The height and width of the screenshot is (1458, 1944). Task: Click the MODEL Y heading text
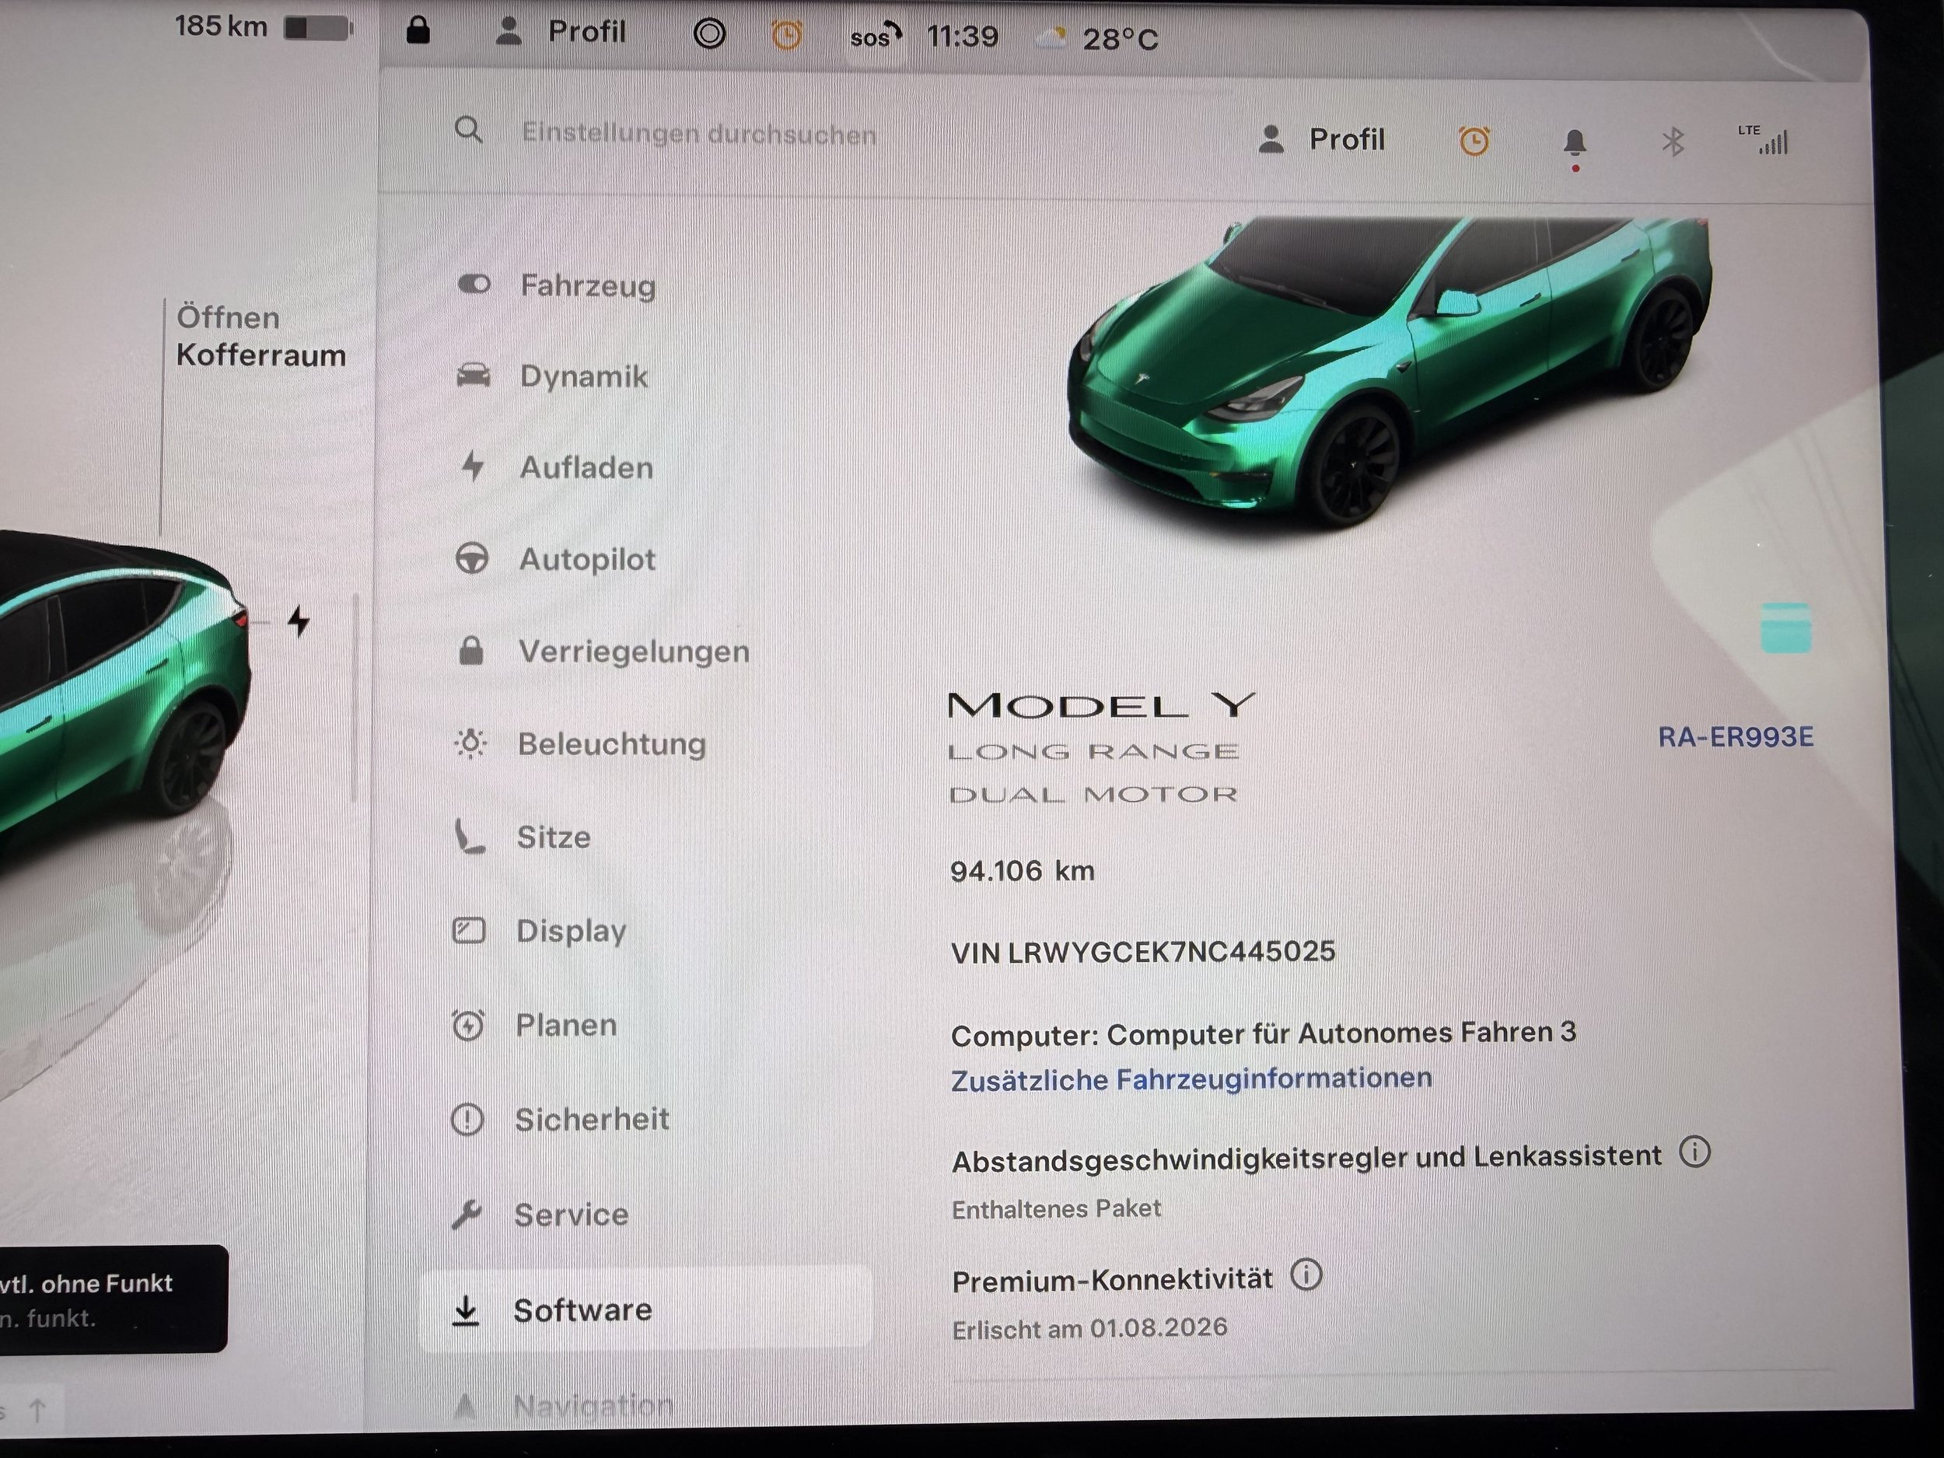click(1102, 705)
